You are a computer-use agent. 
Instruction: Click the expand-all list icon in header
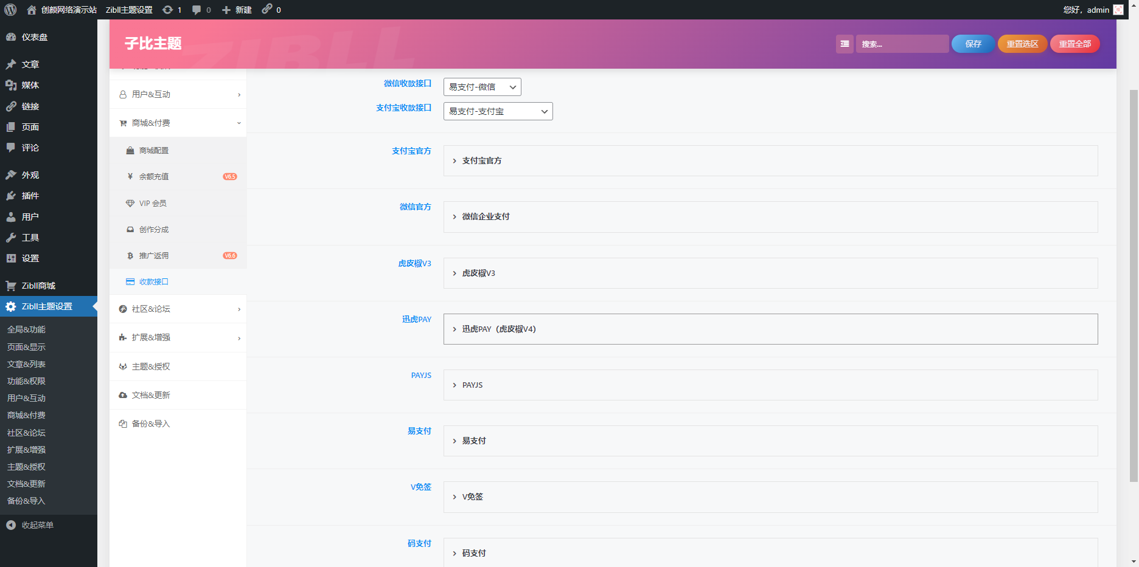[845, 44]
